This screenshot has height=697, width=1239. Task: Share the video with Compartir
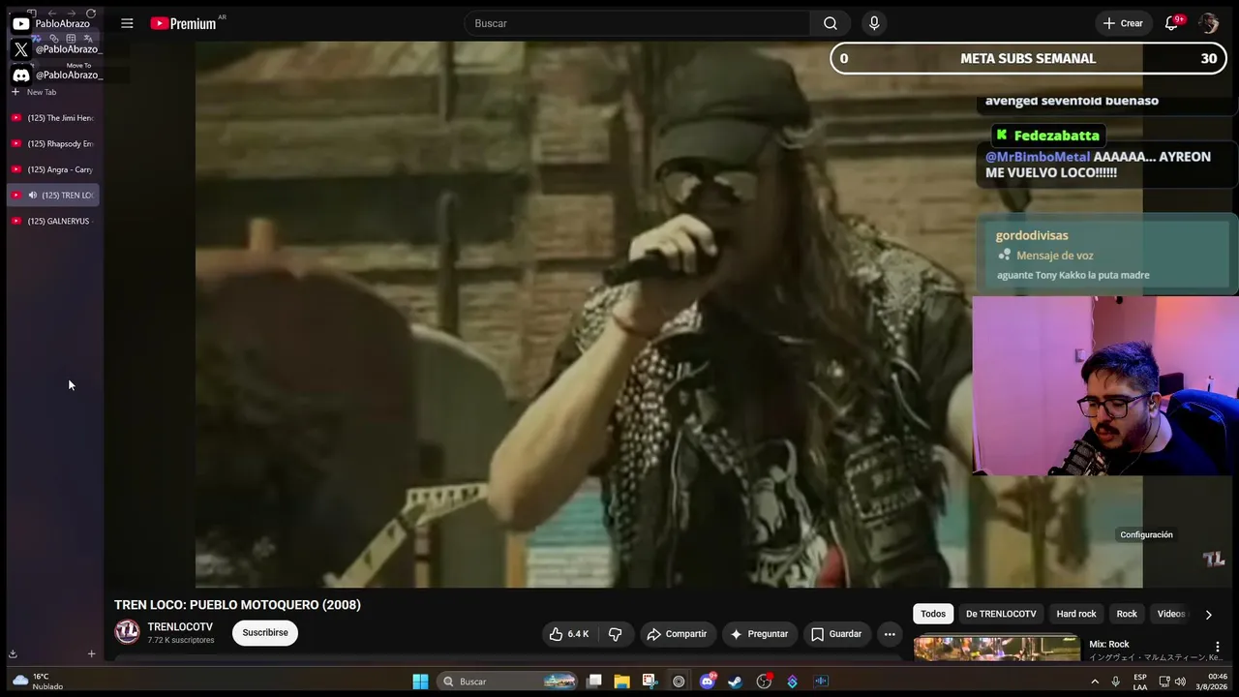pos(677,634)
